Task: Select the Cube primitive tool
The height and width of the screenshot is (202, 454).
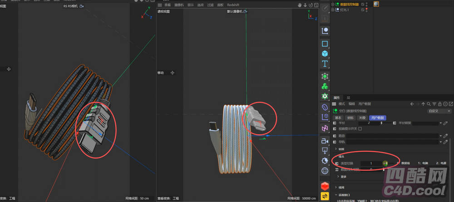Action: (x=325, y=54)
